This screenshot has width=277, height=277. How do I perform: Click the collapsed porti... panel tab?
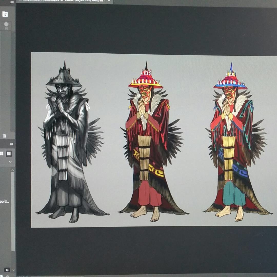click(x=5, y=201)
